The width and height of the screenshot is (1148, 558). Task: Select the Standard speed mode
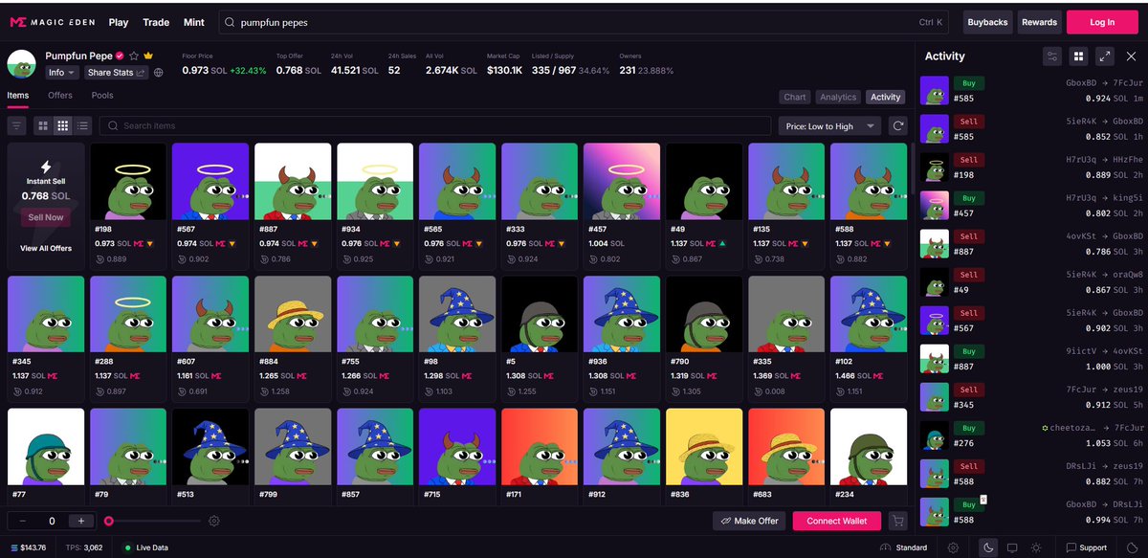click(x=905, y=547)
